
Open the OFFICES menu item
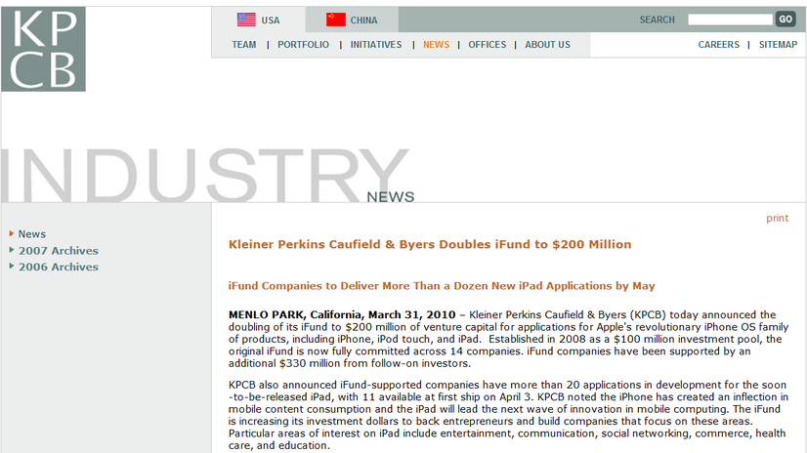(x=487, y=45)
